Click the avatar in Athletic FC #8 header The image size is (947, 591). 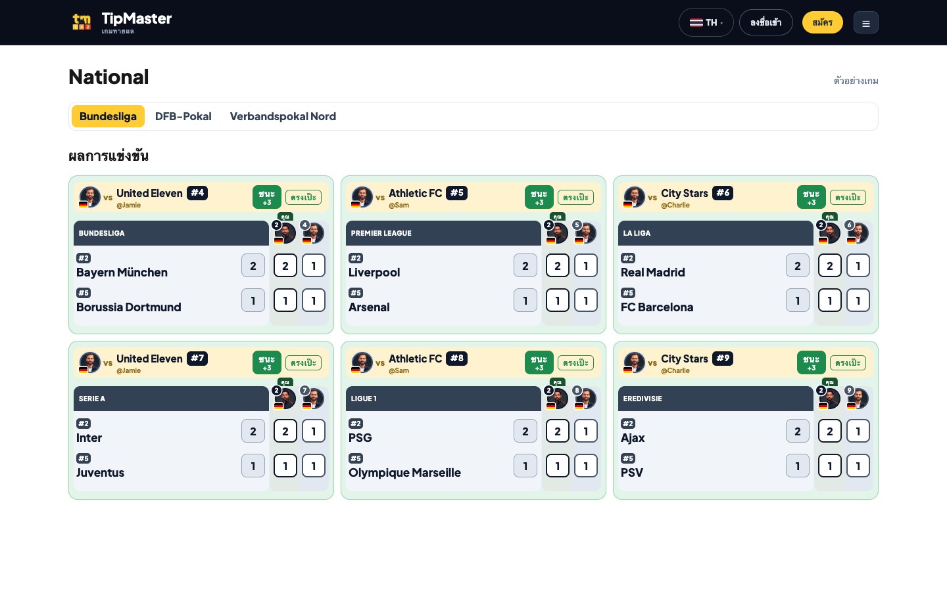(x=362, y=362)
